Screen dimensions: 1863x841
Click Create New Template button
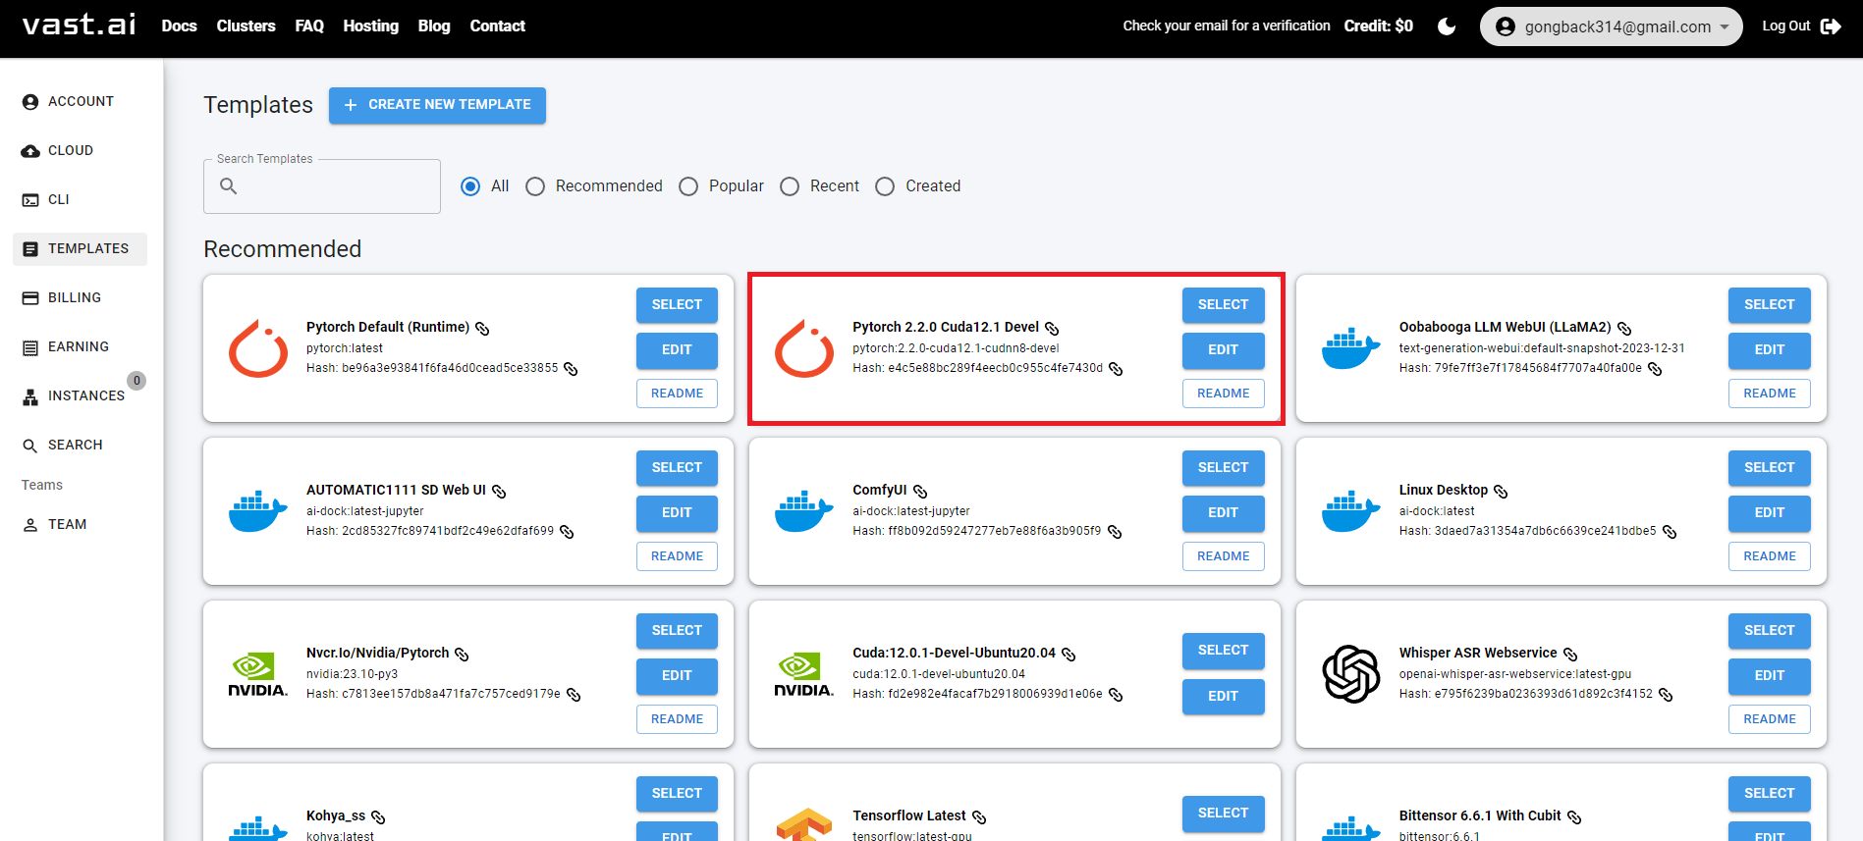click(437, 105)
